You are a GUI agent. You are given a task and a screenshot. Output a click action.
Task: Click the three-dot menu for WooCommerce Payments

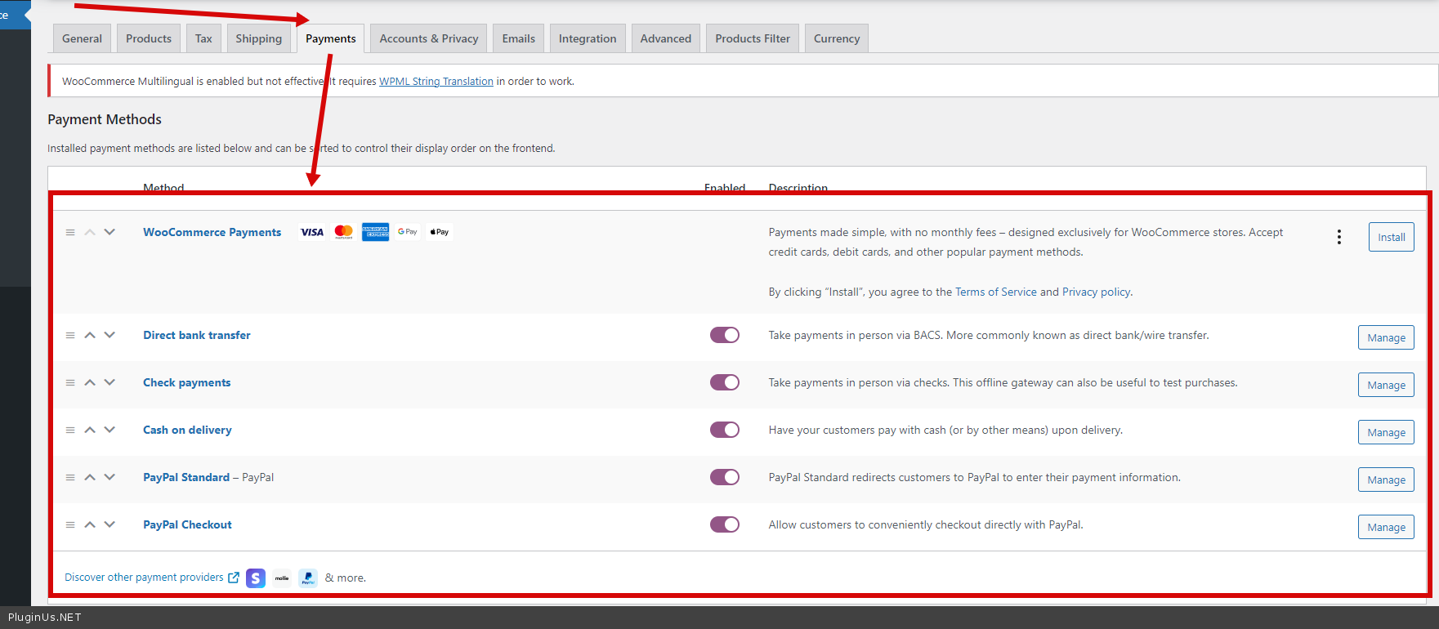(x=1338, y=237)
